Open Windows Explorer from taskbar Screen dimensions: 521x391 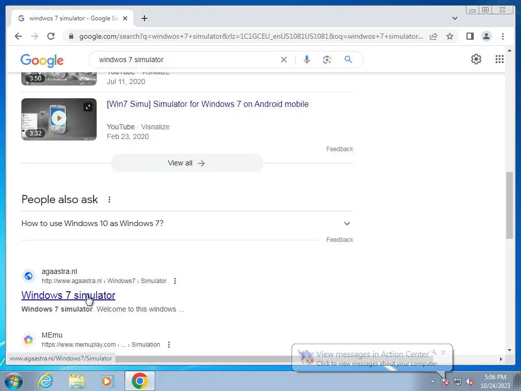click(77, 381)
